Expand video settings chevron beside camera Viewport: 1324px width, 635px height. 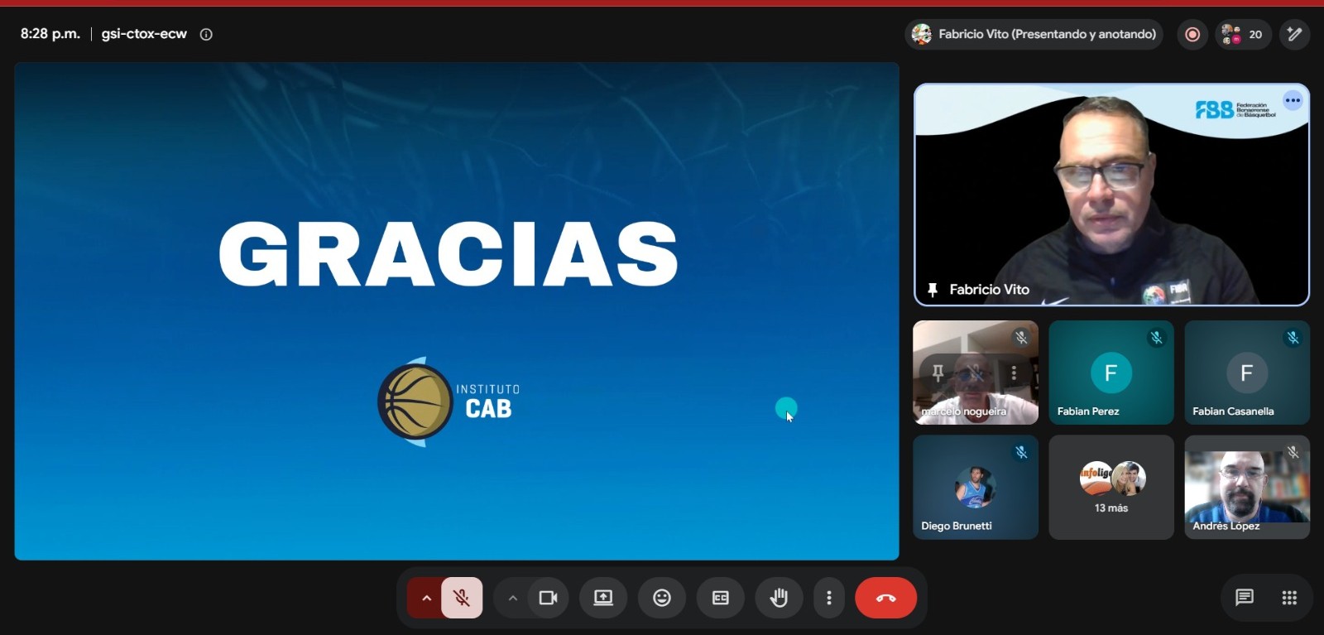point(513,598)
